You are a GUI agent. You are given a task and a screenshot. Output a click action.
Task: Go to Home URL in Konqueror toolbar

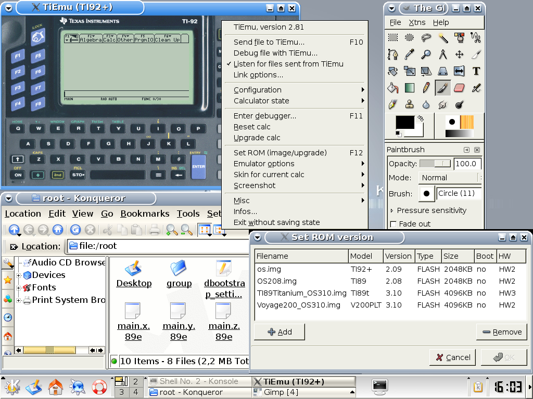point(58,230)
